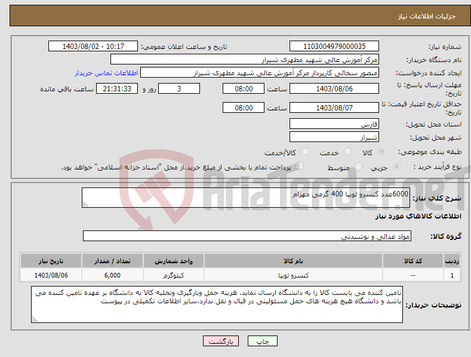
Task: Click the buyer notes text area
Action: [x=217, y=304]
